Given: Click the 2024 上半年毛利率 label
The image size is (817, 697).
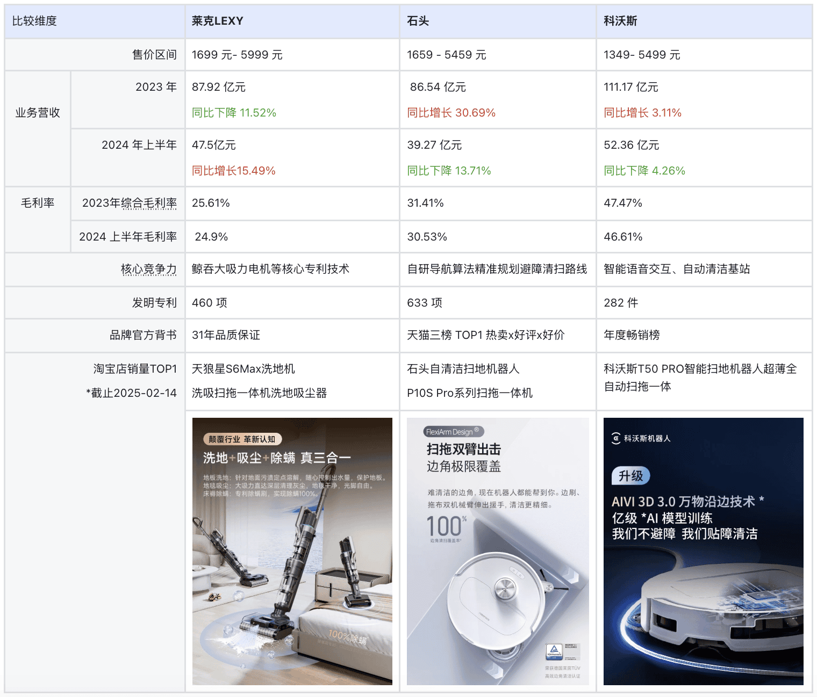Looking at the screenshot, I should (x=128, y=237).
